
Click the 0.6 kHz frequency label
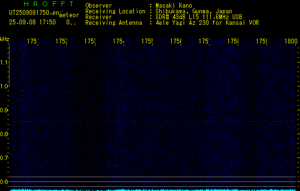4,181
